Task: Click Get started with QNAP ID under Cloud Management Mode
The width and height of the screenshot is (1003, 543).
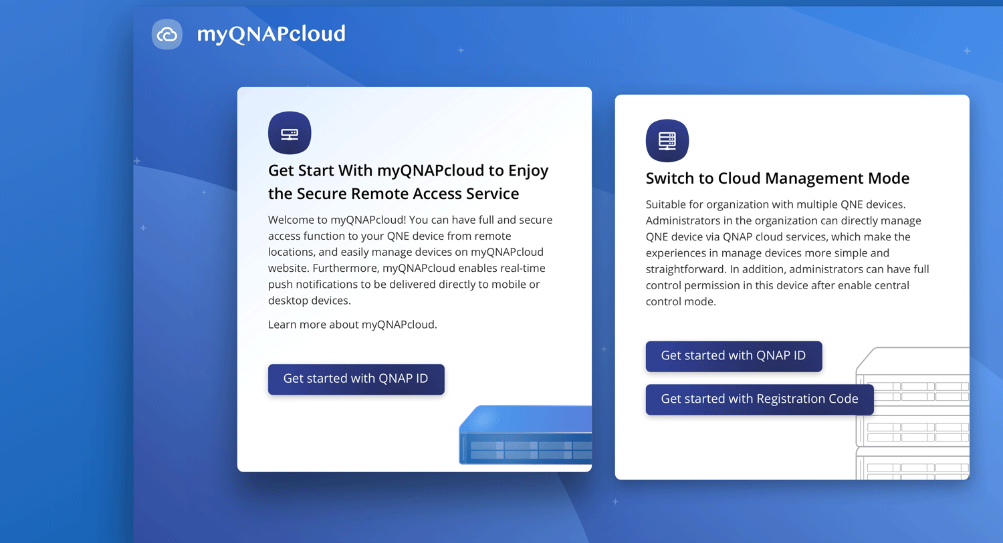Action: point(734,356)
